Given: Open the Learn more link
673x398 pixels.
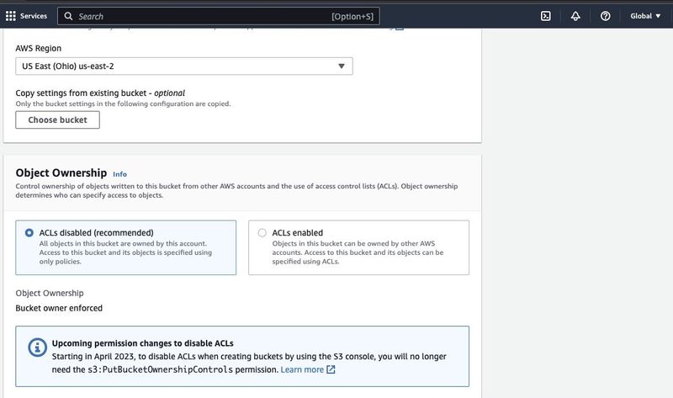Looking at the screenshot, I should [302, 369].
